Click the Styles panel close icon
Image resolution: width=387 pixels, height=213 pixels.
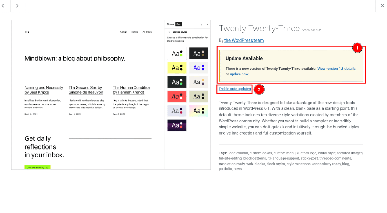tap(208, 24)
